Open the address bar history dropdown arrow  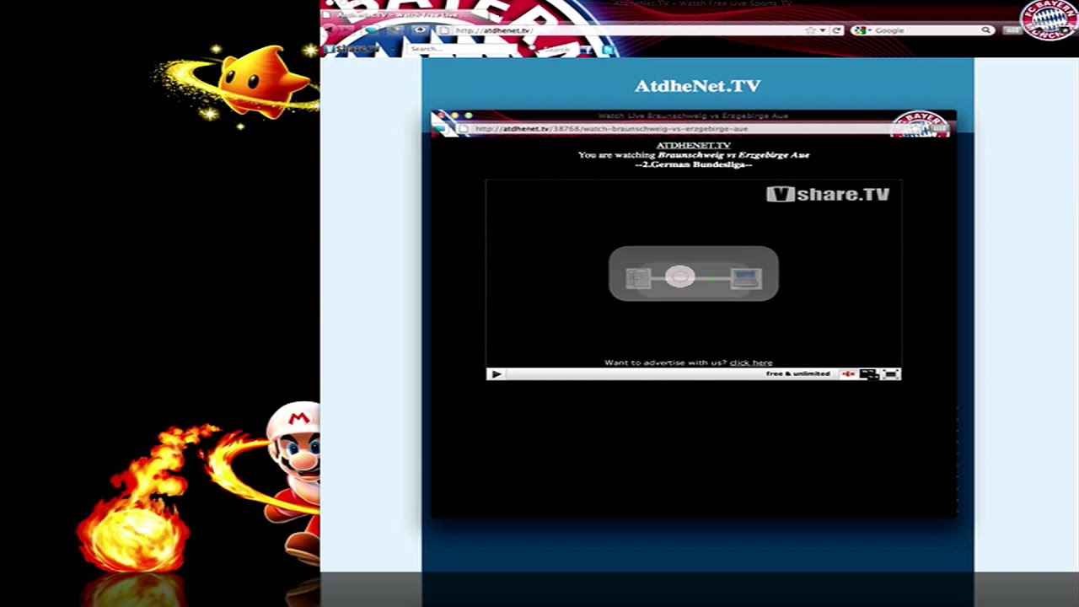click(x=822, y=30)
